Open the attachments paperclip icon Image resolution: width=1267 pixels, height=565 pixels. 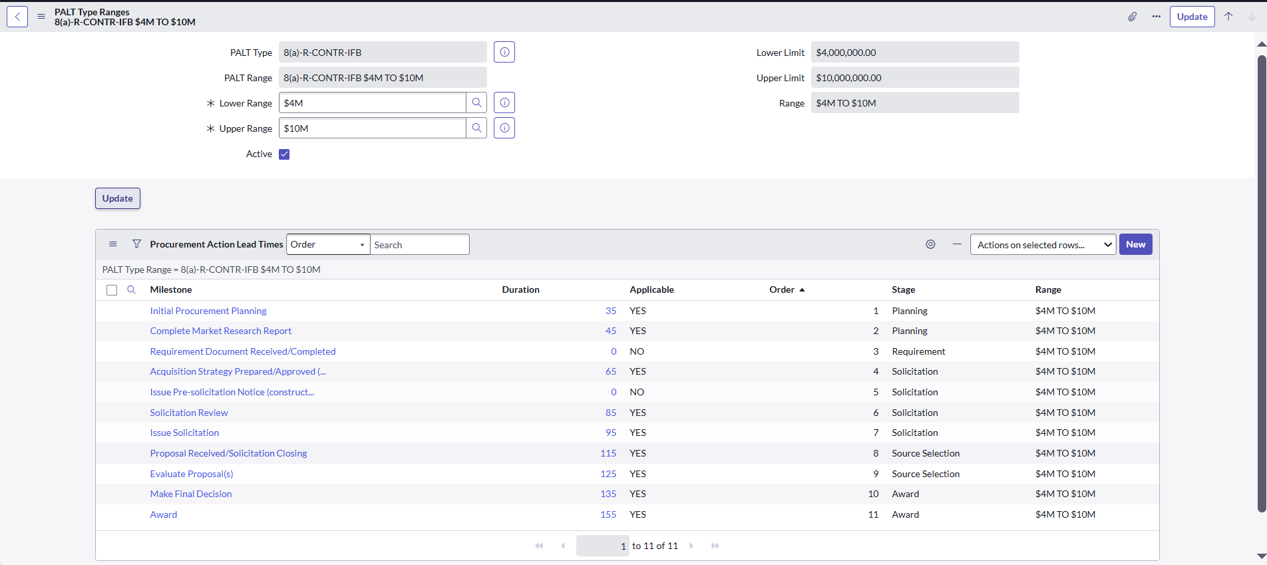(x=1132, y=17)
